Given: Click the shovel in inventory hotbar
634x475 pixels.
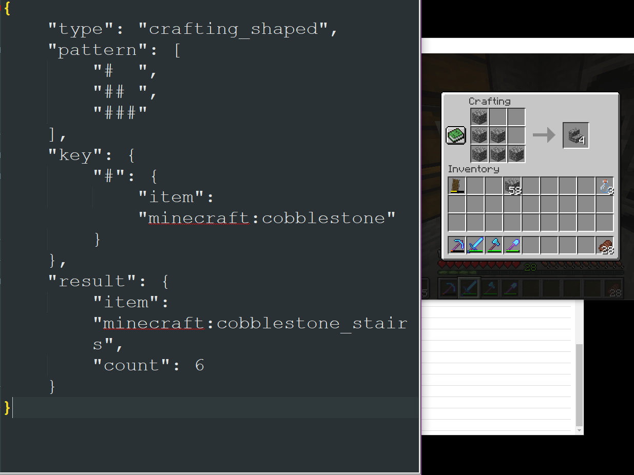Looking at the screenshot, I should click(x=512, y=245).
